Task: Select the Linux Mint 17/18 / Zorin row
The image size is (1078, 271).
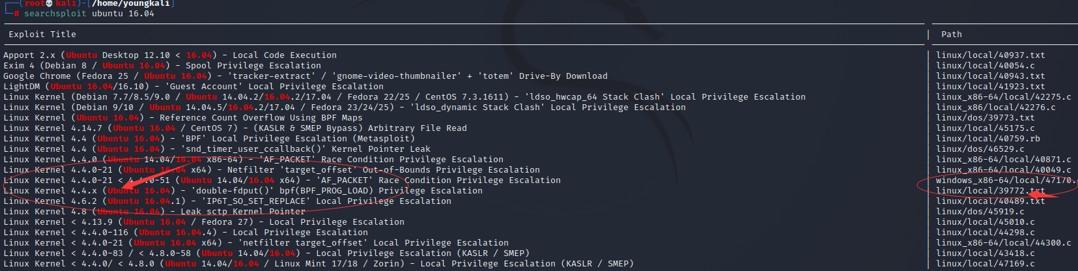Action: point(319,264)
